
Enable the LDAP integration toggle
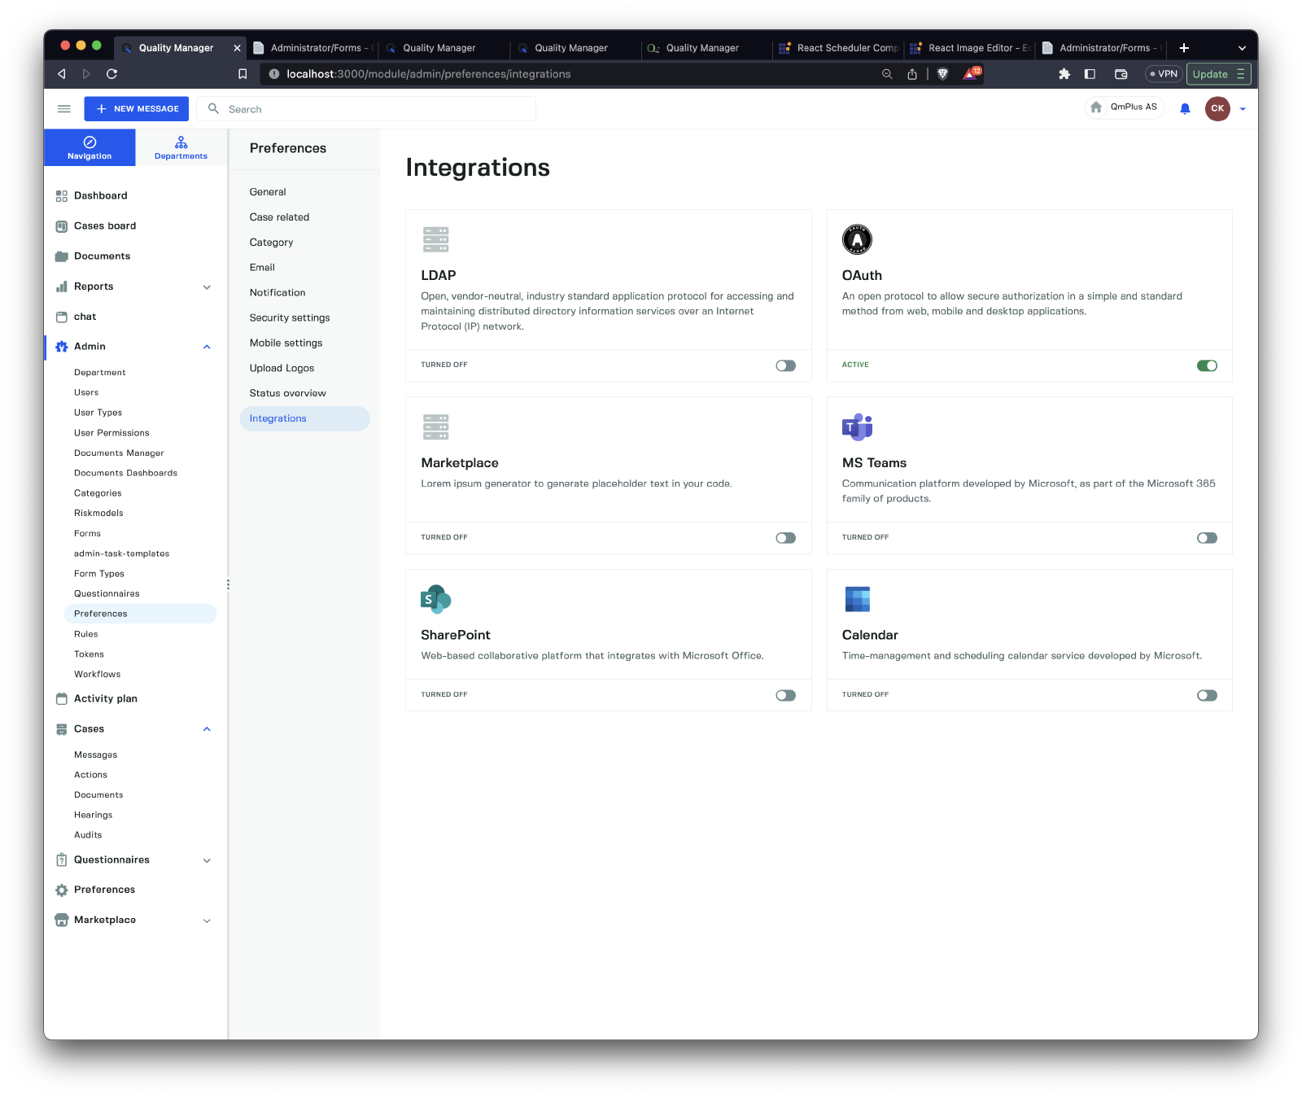coord(785,365)
